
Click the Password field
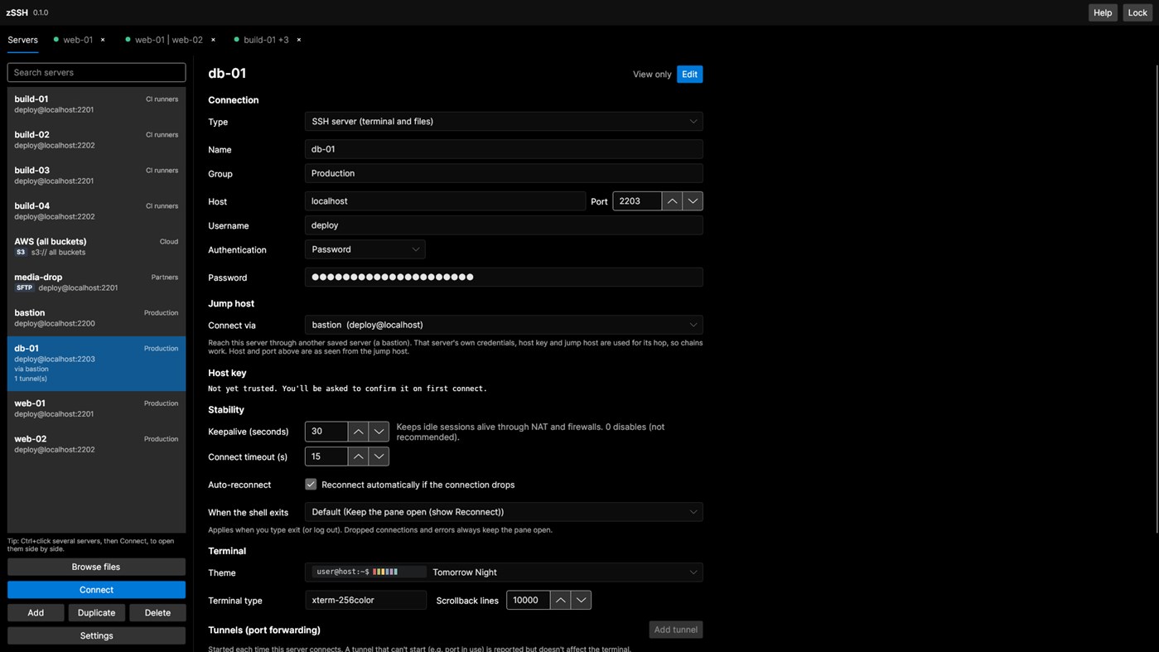click(x=504, y=278)
